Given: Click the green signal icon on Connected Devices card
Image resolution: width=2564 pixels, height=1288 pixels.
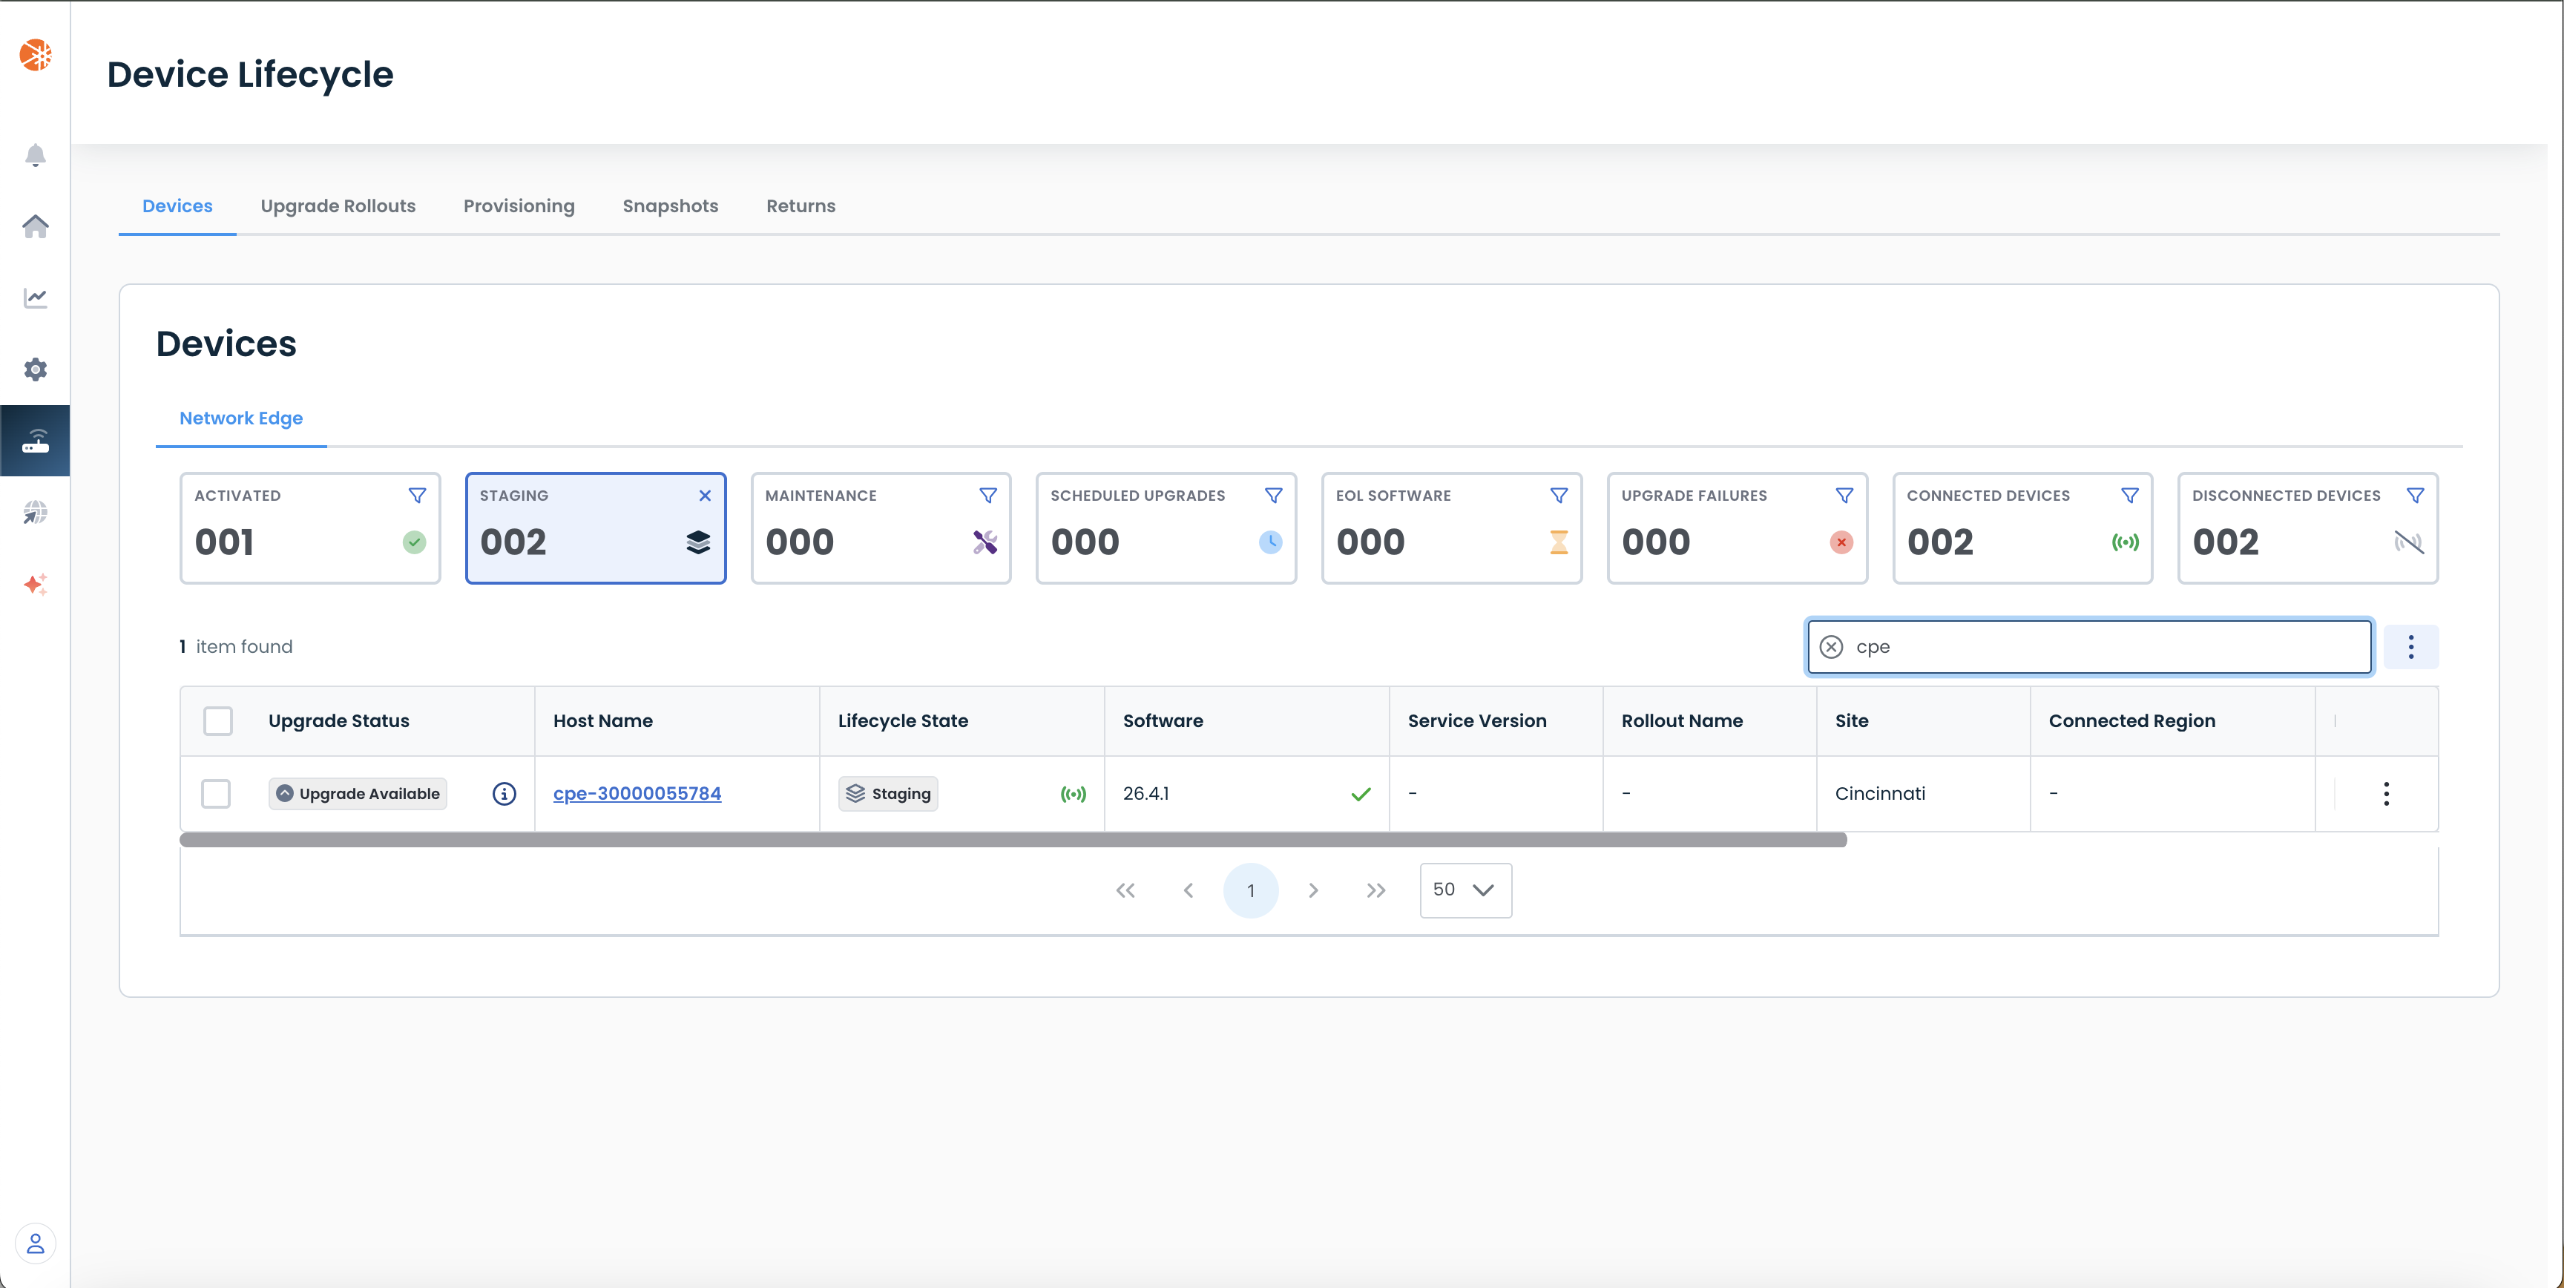Looking at the screenshot, I should 2125,542.
